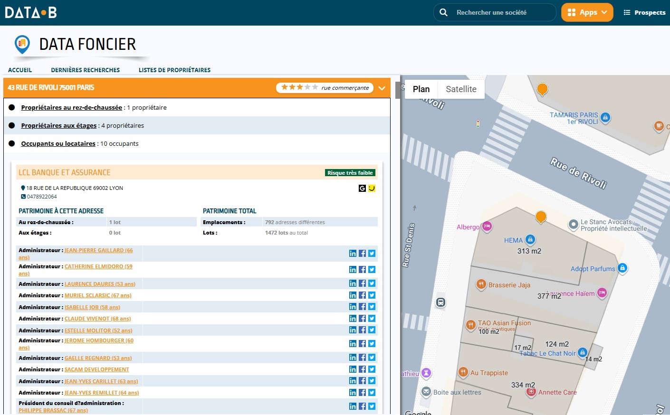The image size is (670, 415).
Task: Open the Apps dropdown menu
Action: pos(587,12)
